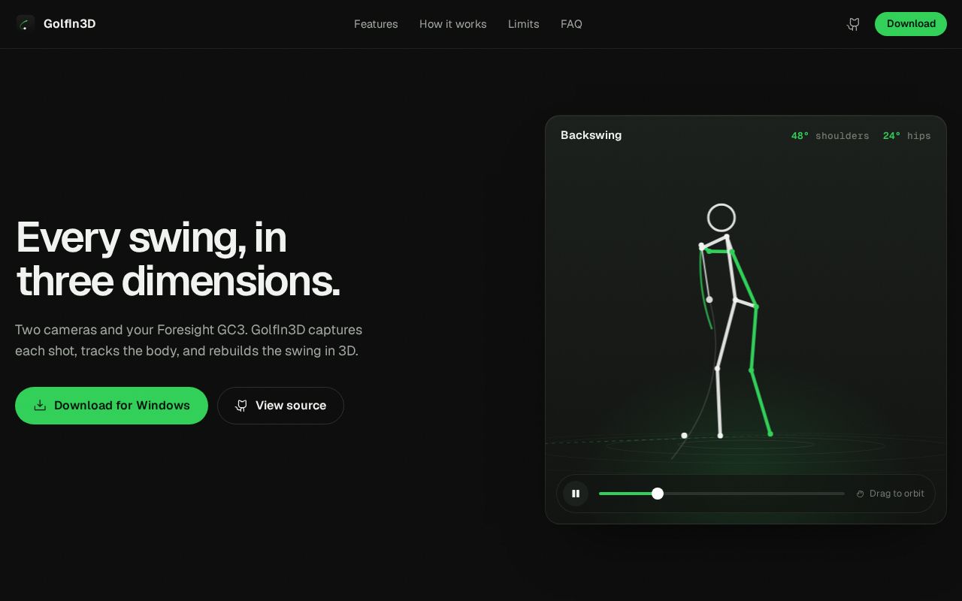This screenshot has height=601, width=962.
Task: Click the Two cameras description paragraph
Action: 189,340
